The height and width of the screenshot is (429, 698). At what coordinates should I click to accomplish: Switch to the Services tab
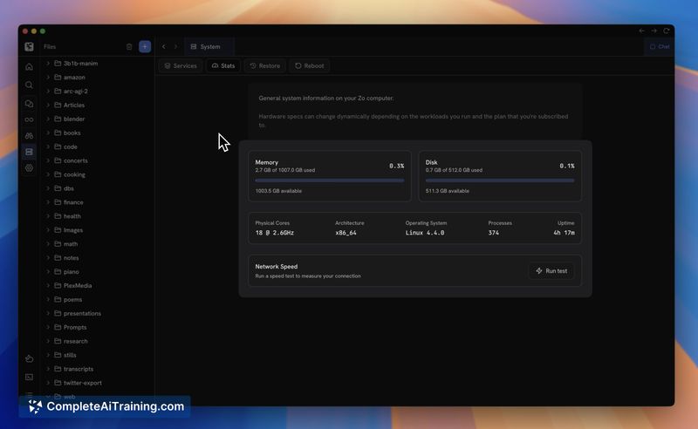(x=181, y=66)
